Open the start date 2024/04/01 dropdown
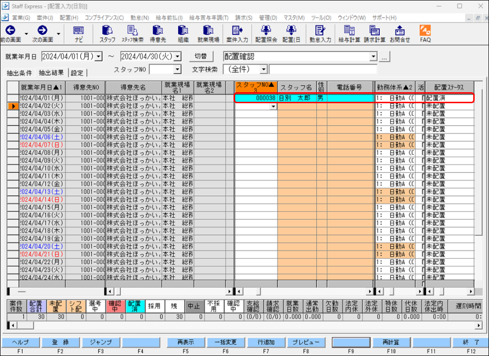Image resolution: width=489 pixels, height=356 pixels. coord(98,56)
